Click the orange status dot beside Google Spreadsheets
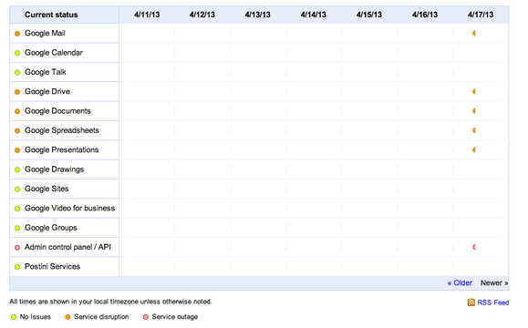 [x=17, y=131]
